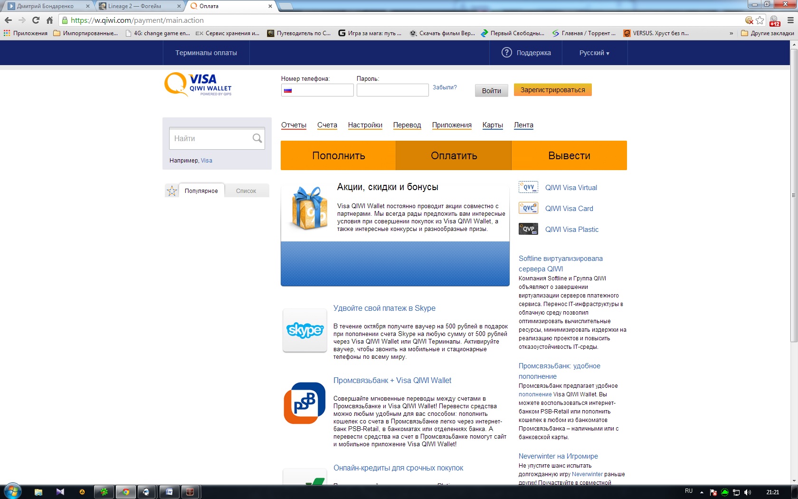The height and width of the screenshot is (499, 798).
Task: Click the Войти login button
Action: click(x=492, y=90)
